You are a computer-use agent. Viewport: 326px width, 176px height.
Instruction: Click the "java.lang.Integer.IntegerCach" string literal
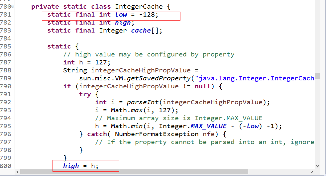(x=255, y=78)
